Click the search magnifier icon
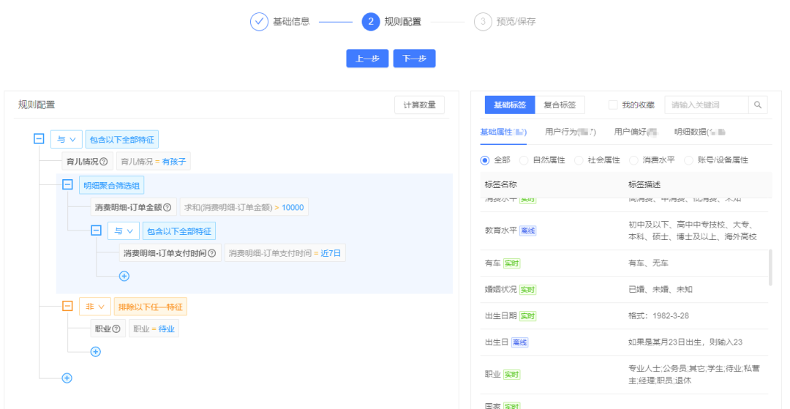Screen dimensions: 790x409 pos(758,105)
